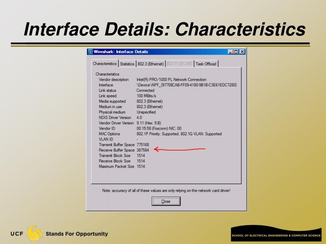
Task: Click the Interface label
Action: (106, 85)
